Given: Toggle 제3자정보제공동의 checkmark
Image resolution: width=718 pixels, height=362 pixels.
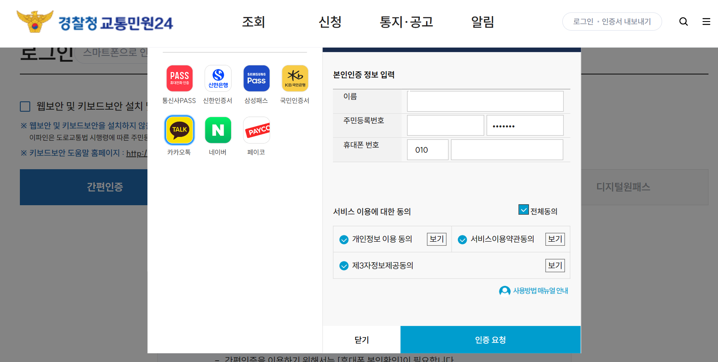Looking at the screenshot, I should click(344, 266).
